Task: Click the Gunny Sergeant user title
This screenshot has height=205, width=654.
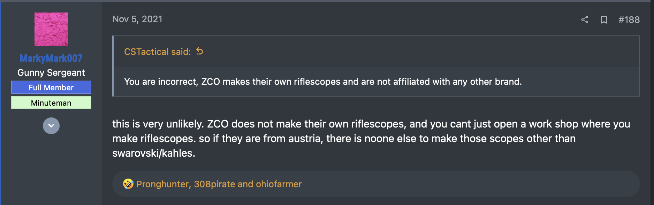Action: pyautogui.click(x=51, y=73)
